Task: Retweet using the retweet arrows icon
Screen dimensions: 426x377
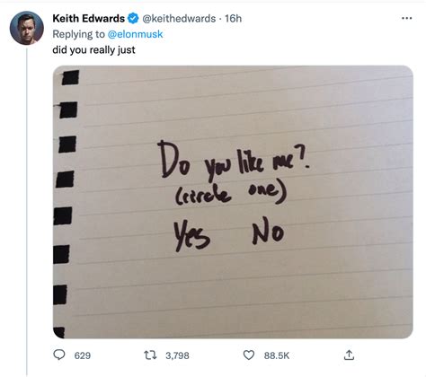Action: click(x=150, y=355)
